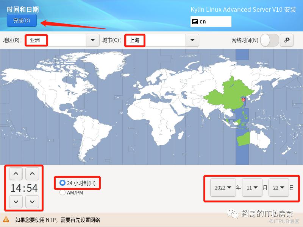Select the AM/PM radio button
The image size is (303, 227).
(x=63, y=193)
